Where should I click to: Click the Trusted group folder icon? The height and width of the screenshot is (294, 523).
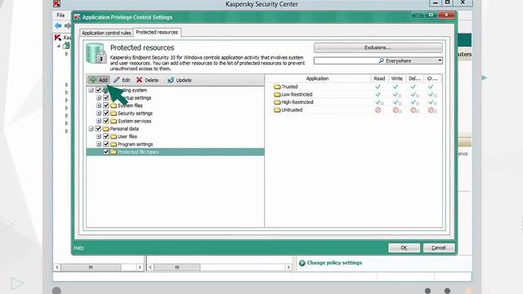[x=277, y=87]
